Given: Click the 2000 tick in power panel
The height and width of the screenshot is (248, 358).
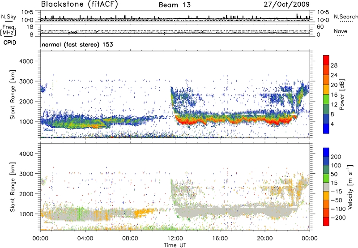Looking at the screenshot, I should (x=26, y=101).
